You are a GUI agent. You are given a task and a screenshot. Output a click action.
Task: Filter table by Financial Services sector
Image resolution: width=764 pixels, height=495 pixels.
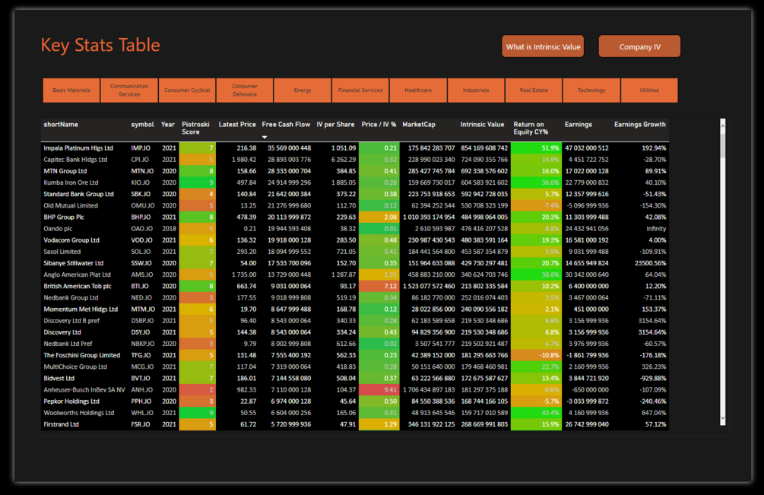(360, 90)
